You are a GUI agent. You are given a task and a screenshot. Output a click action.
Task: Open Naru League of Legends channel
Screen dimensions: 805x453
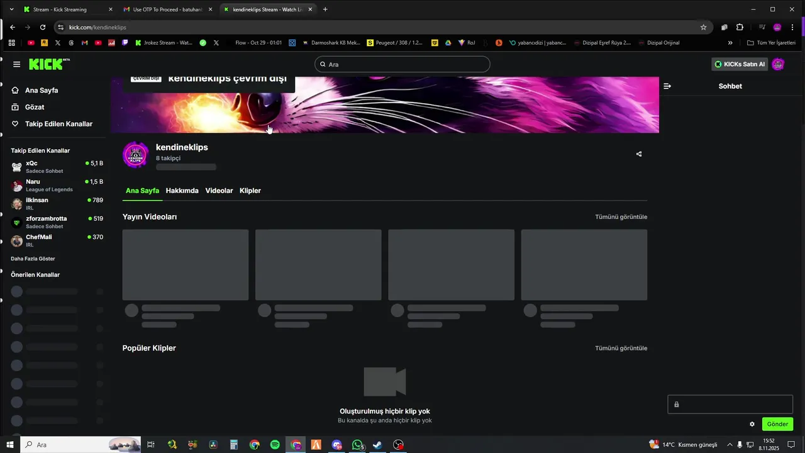pos(57,185)
